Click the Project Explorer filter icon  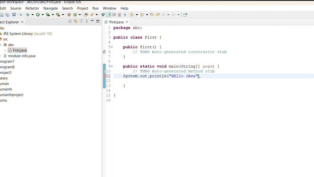tap(81, 21)
